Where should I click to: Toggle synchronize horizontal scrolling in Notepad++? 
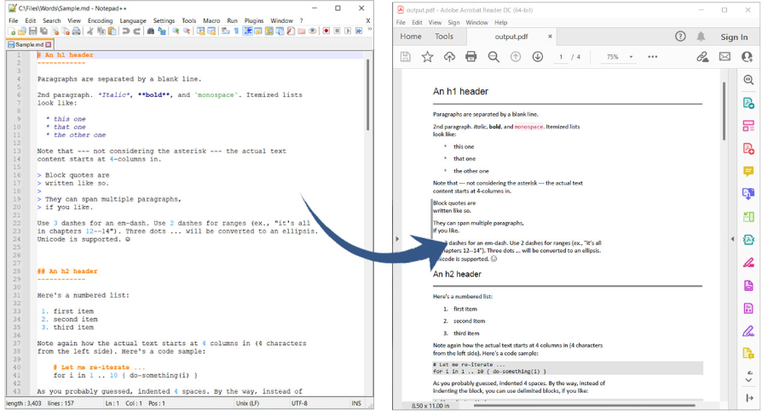pyautogui.click(x=211, y=31)
